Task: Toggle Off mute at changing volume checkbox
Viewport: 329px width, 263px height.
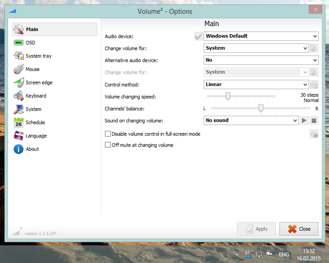Action: tap(108, 145)
